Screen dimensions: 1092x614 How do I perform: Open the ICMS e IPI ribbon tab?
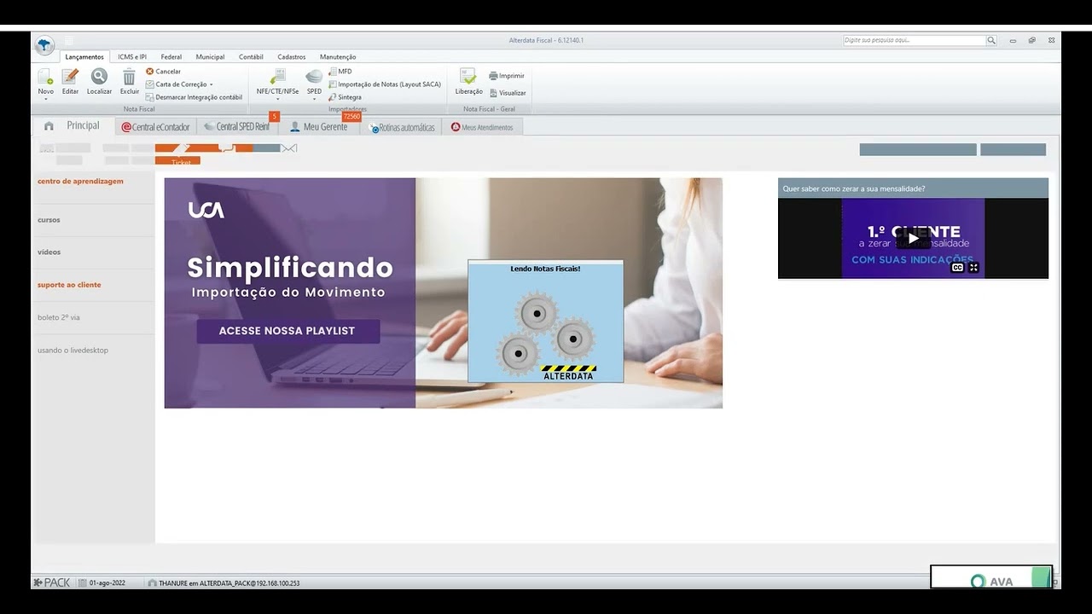(x=132, y=57)
